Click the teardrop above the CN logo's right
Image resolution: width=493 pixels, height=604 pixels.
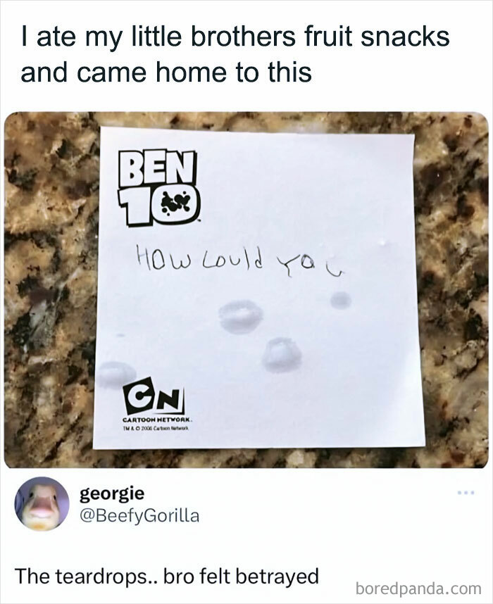282,356
